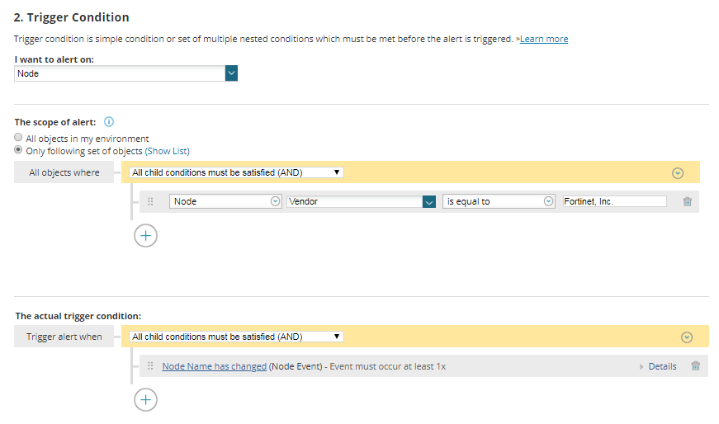The image size is (719, 424).
Task: Select 'All objects in my environment' radio
Action: coord(18,137)
